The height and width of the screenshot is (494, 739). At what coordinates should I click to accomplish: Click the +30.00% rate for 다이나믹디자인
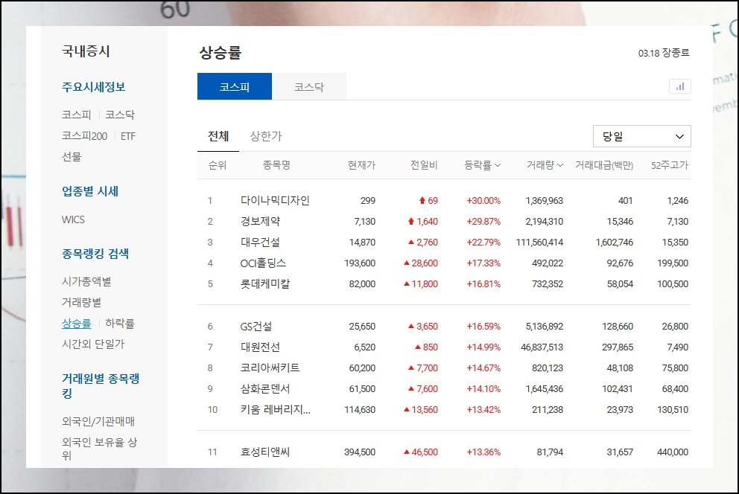pyautogui.click(x=483, y=201)
